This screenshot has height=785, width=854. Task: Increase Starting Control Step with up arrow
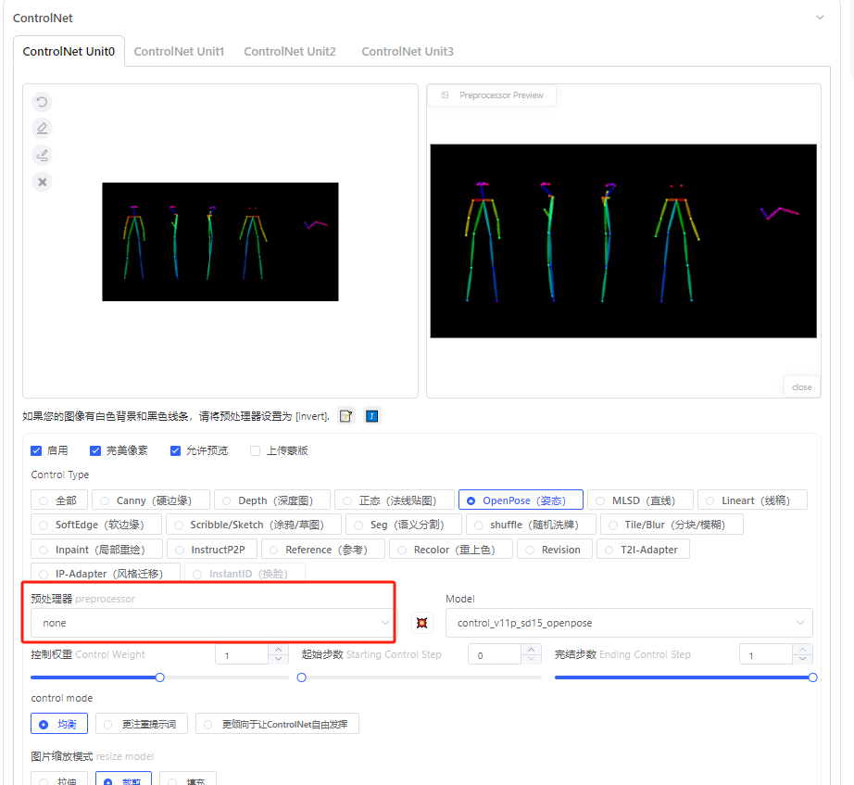pos(531,650)
